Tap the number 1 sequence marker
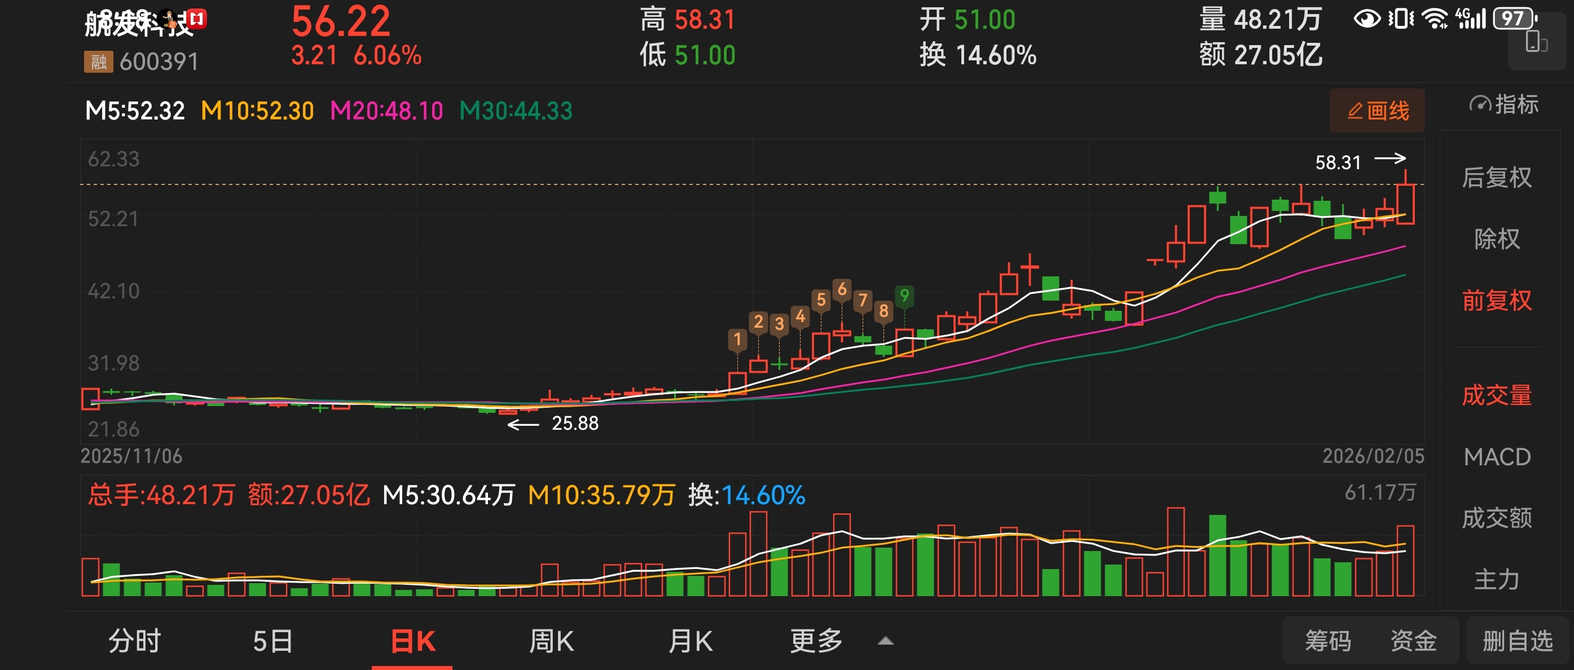 (x=737, y=339)
